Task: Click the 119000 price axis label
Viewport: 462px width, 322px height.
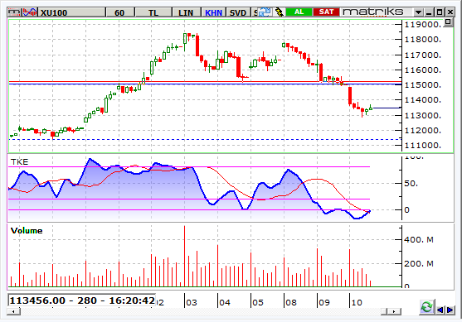Action: (x=423, y=24)
